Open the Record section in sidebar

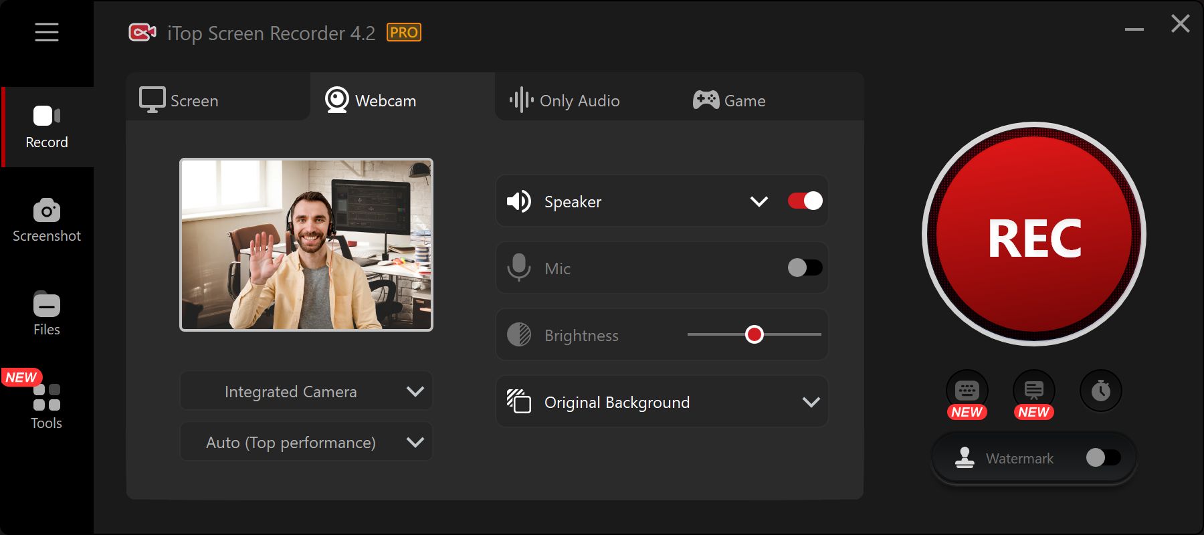[47, 127]
